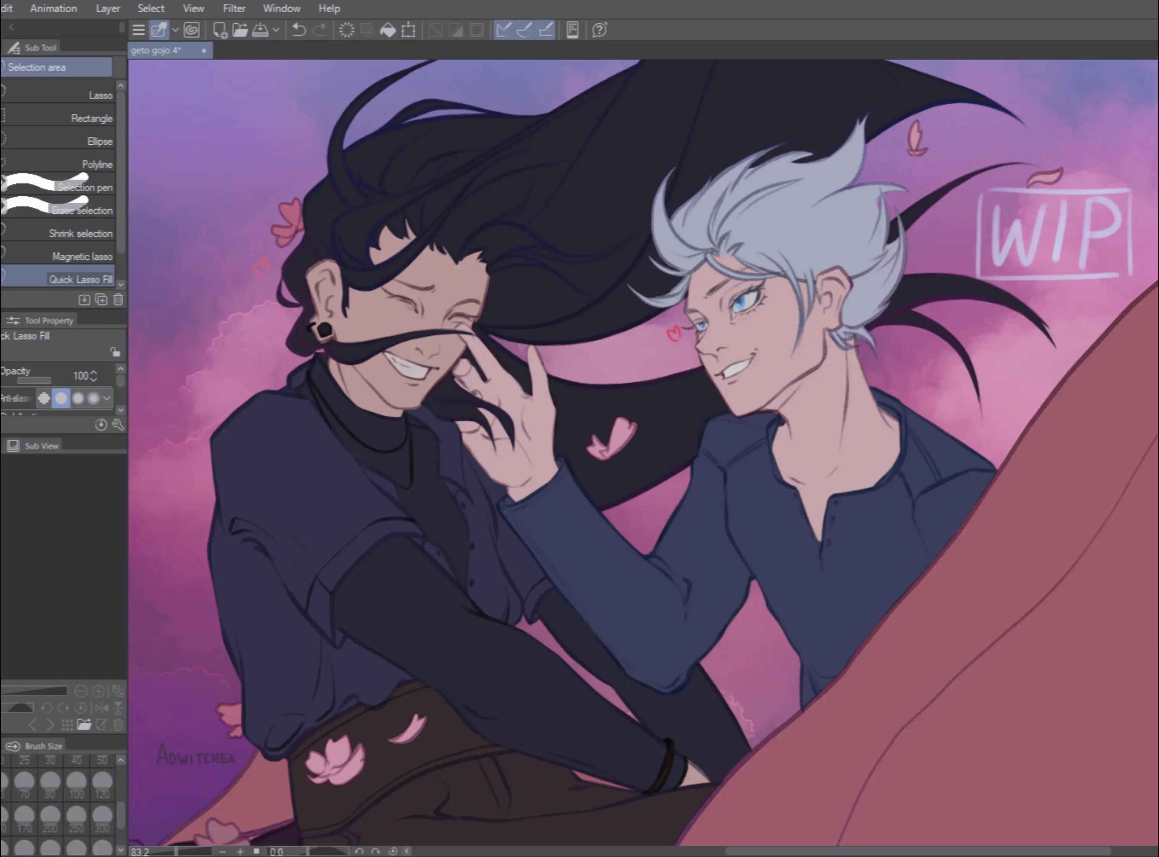Rotate Sub View image left
This screenshot has height=857, width=1159.
(x=47, y=708)
